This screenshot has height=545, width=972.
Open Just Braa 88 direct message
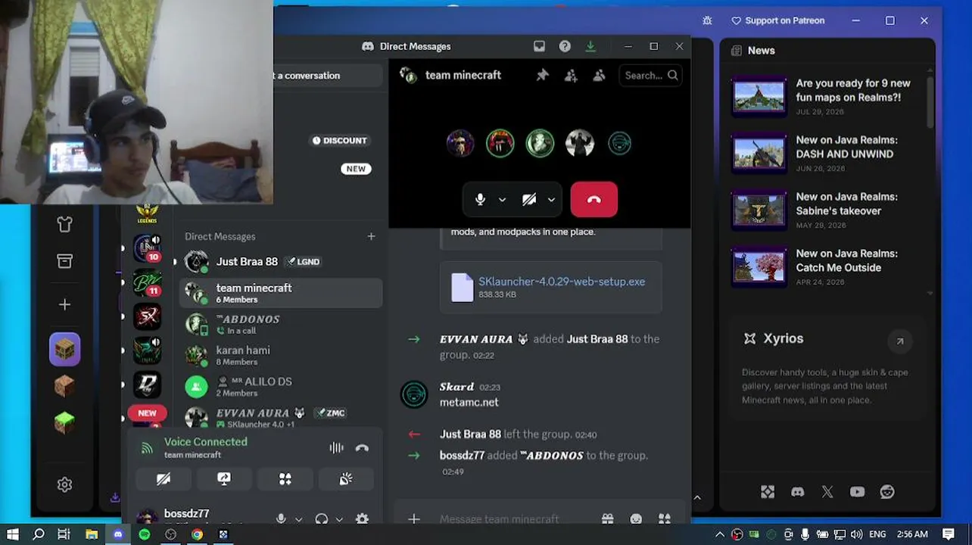click(x=281, y=262)
